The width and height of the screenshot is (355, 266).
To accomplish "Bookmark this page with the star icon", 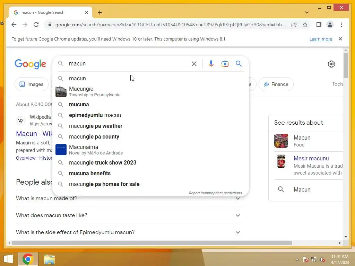I will (x=305, y=25).
